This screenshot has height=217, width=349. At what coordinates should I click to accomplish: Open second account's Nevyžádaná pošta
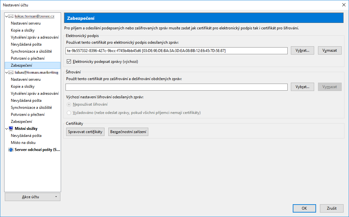point(26,101)
